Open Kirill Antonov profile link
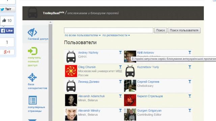The image size is (216, 121). click(x=145, y=52)
